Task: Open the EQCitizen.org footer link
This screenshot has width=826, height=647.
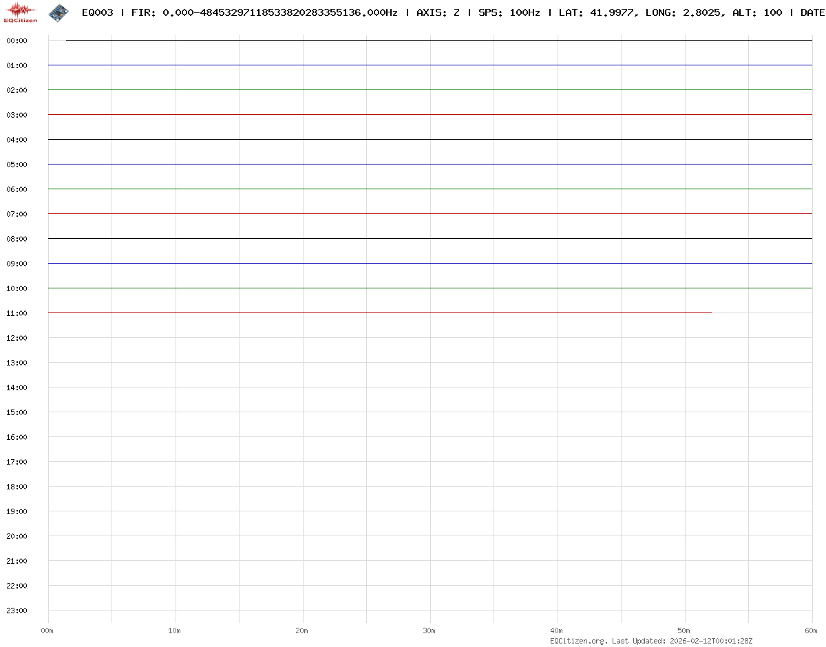Action: (x=578, y=641)
